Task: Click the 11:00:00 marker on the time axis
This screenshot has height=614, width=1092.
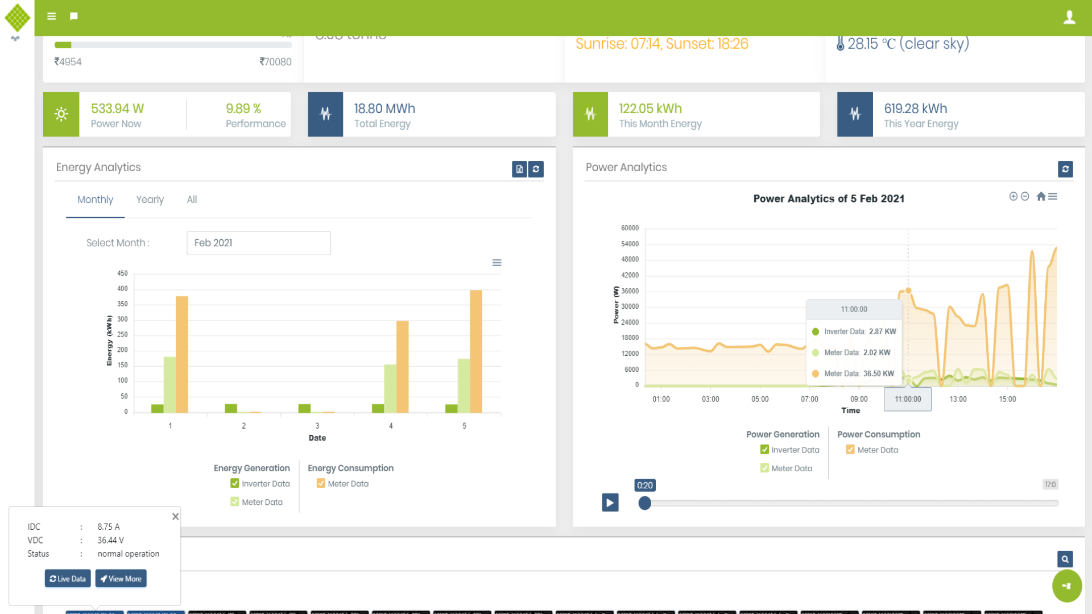Action: (908, 399)
